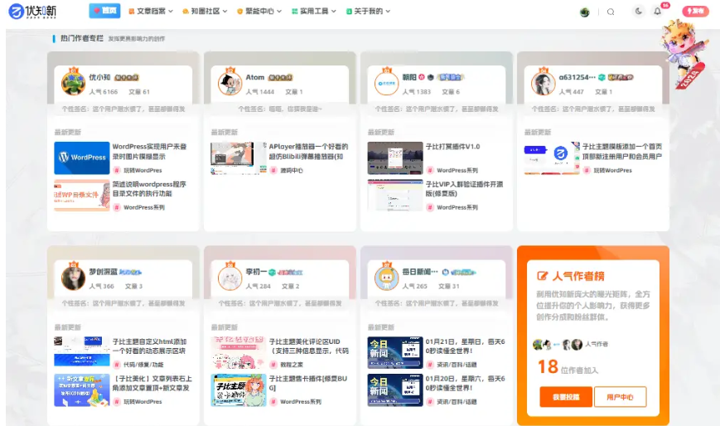
Task: Click the orange 我要投稿 button
Action: tap(566, 397)
